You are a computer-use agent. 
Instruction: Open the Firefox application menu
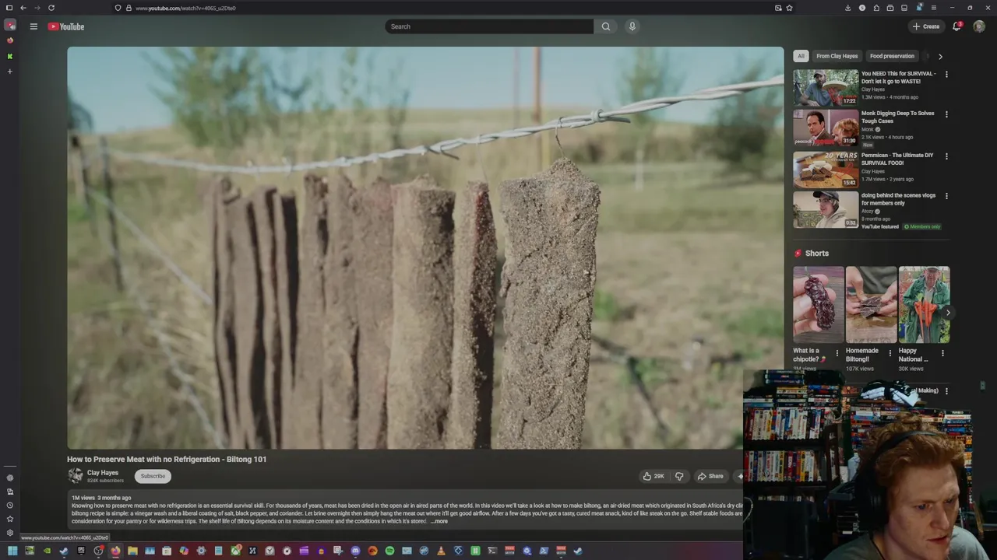click(933, 8)
